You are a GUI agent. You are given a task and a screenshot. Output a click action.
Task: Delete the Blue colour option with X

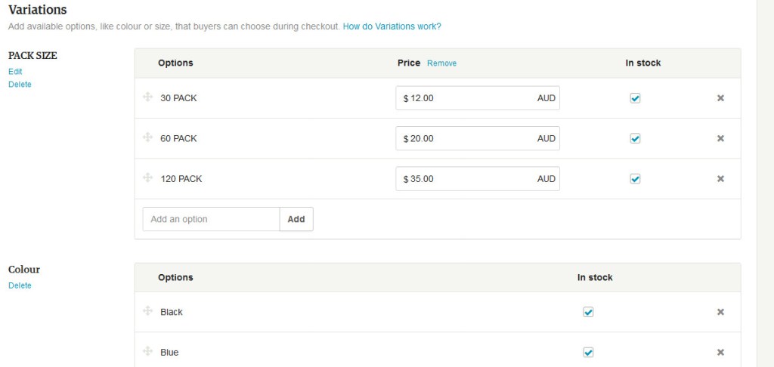pyautogui.click(x=720, y=352)
